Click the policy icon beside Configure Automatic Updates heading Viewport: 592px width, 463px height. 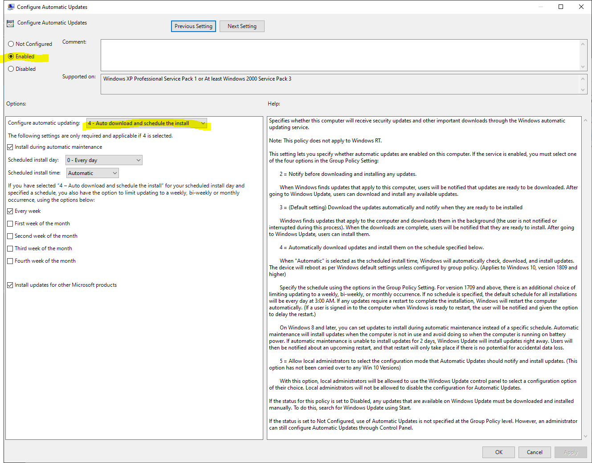tap(10, 23)
